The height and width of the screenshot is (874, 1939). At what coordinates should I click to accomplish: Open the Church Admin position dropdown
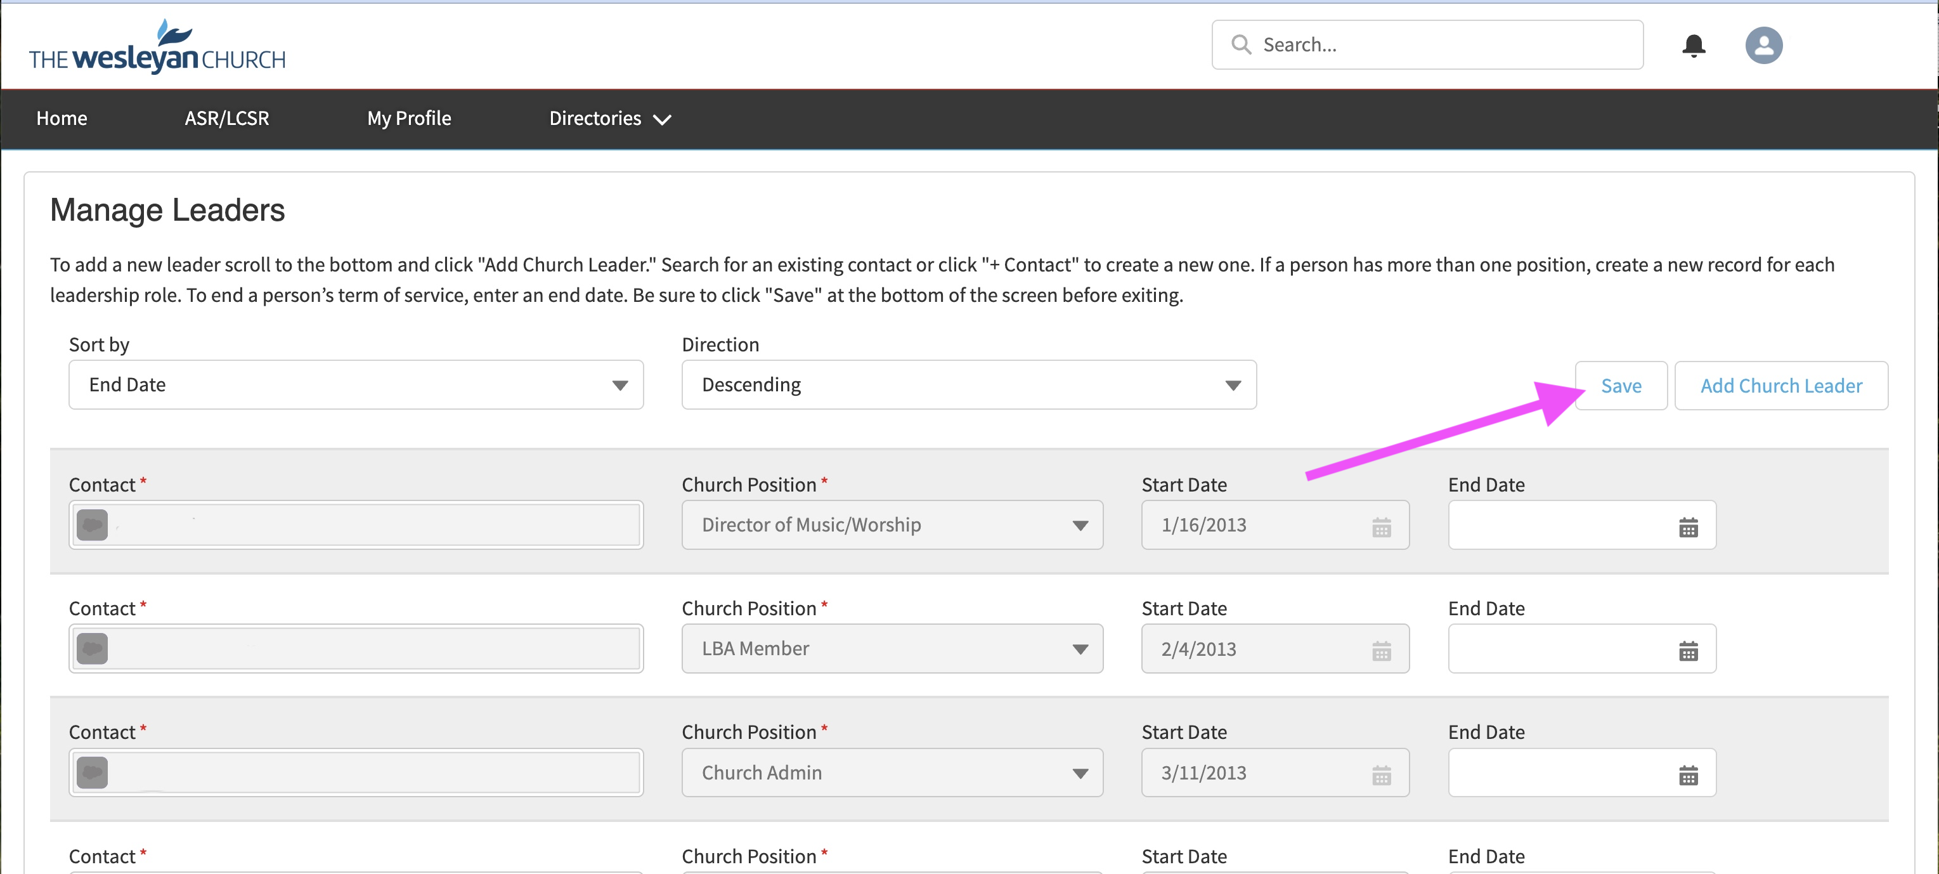tap(892, 773)
